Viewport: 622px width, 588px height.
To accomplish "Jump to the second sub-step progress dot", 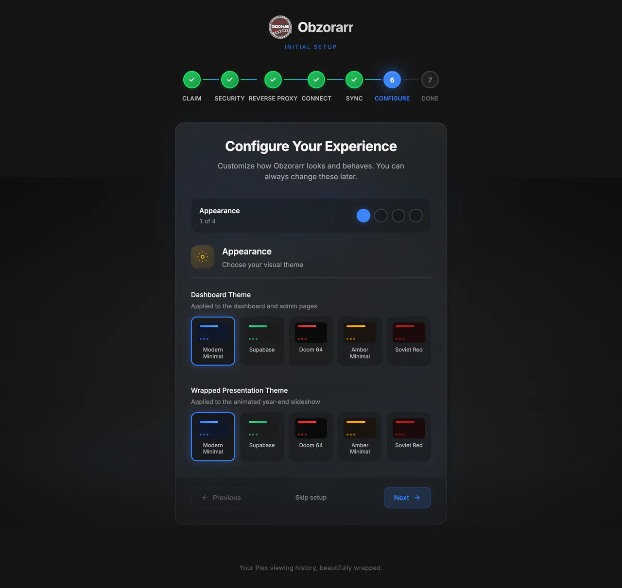I will pyautogui.click(x=381, y=216).
